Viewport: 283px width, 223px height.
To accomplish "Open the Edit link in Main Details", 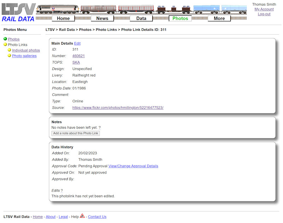I will point(77,43).
